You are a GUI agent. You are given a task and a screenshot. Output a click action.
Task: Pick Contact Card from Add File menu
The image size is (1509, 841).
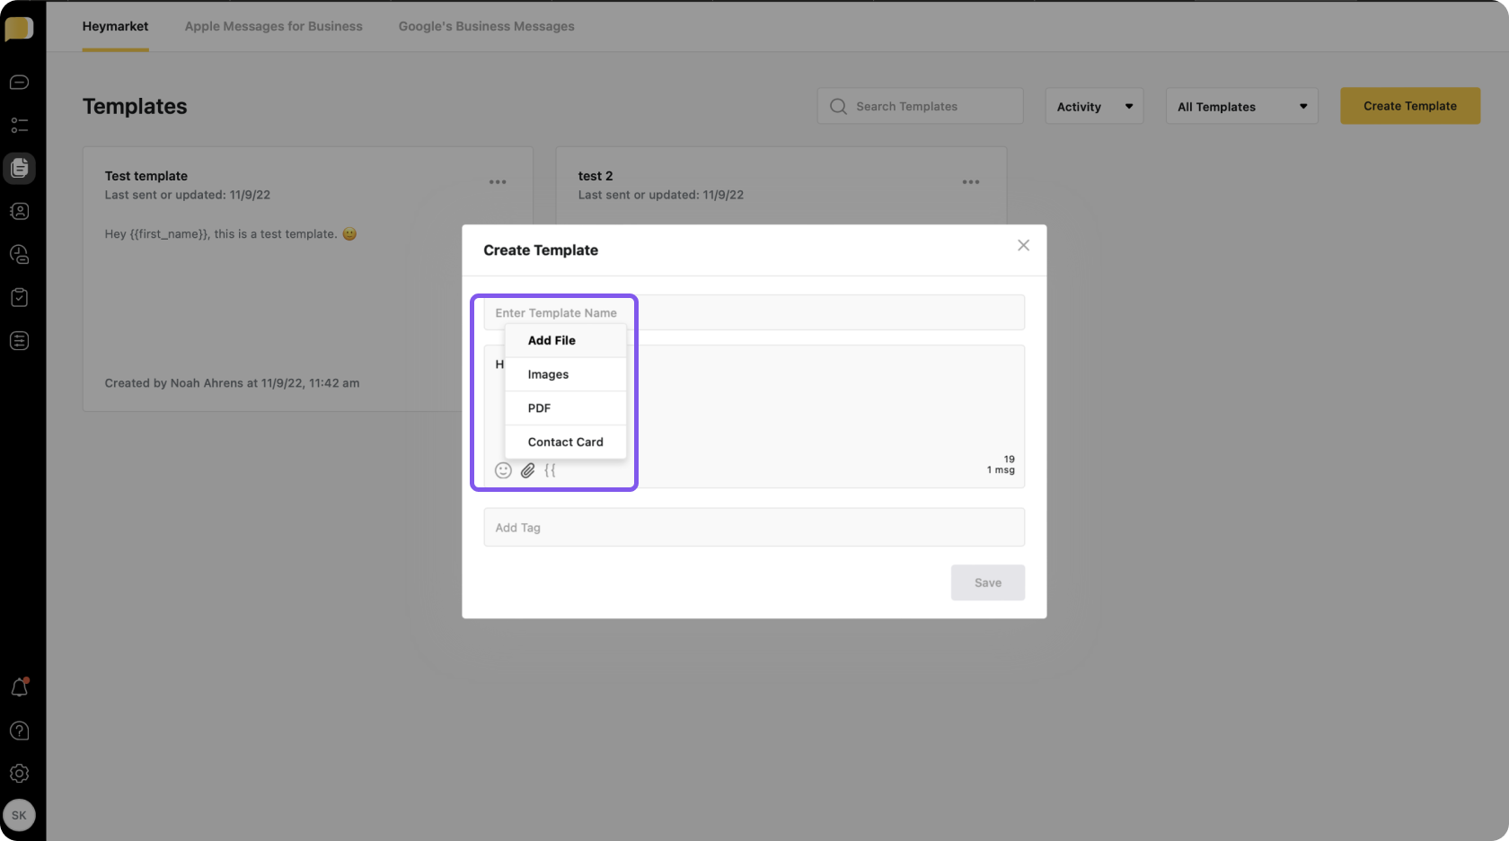(x=565, y=442)
